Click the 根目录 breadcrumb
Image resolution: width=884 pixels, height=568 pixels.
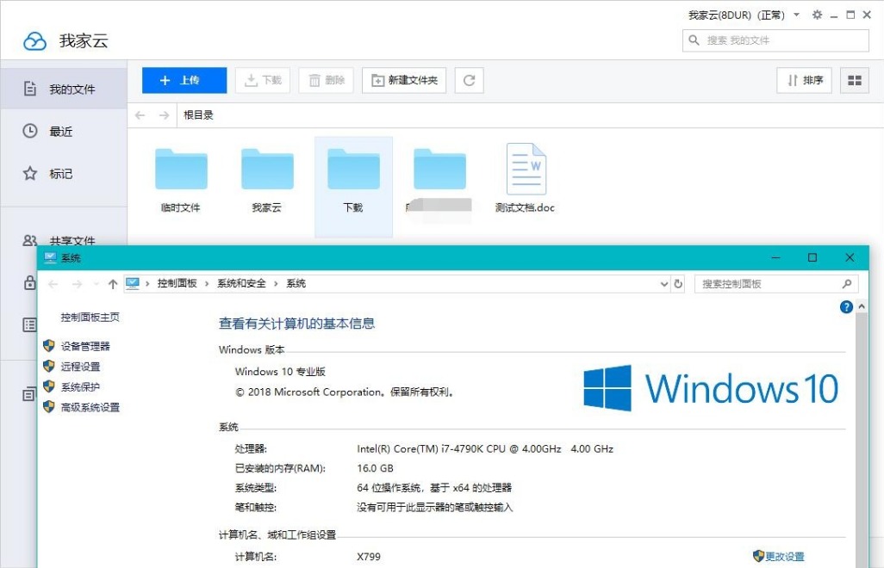[x=198, y=115]
